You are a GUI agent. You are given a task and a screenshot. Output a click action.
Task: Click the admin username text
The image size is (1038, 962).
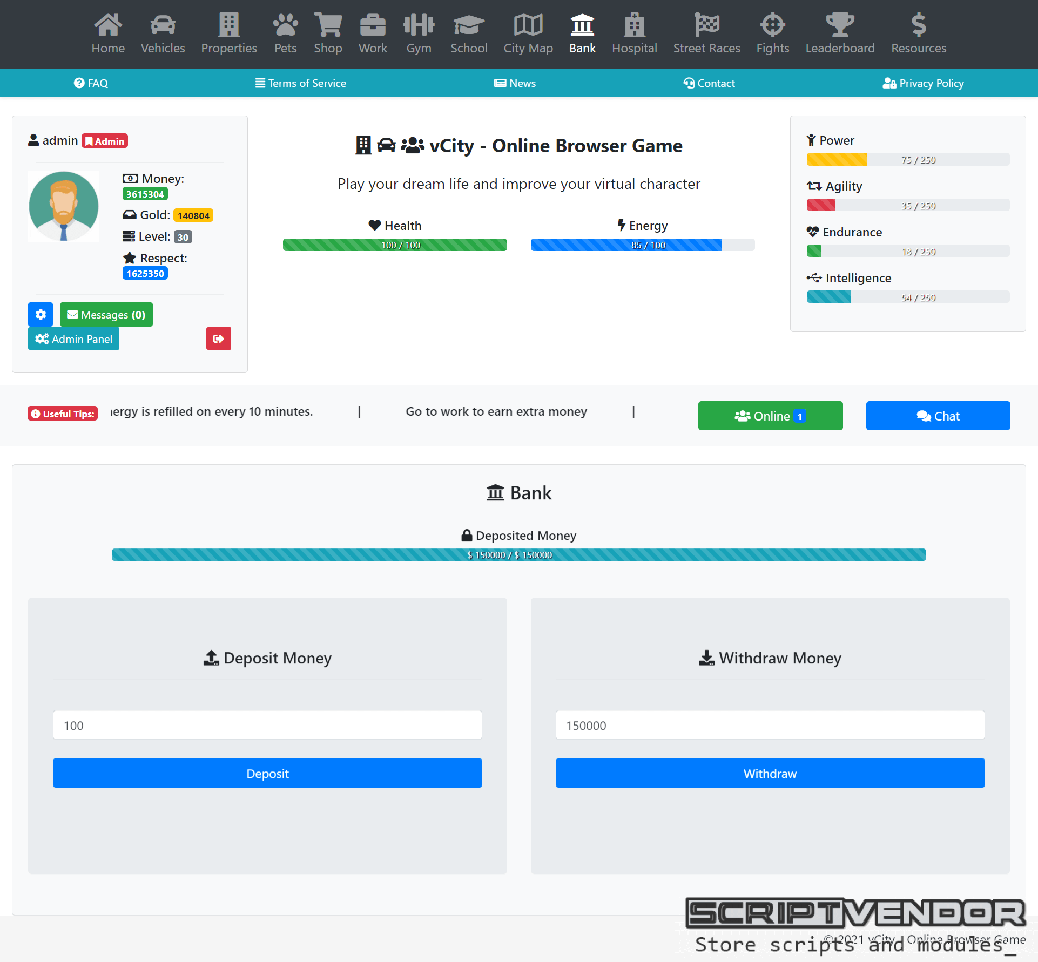pyautogui.click(x=60, y=140)
